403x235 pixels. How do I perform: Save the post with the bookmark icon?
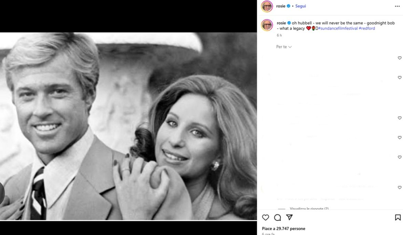coord(399,217)
